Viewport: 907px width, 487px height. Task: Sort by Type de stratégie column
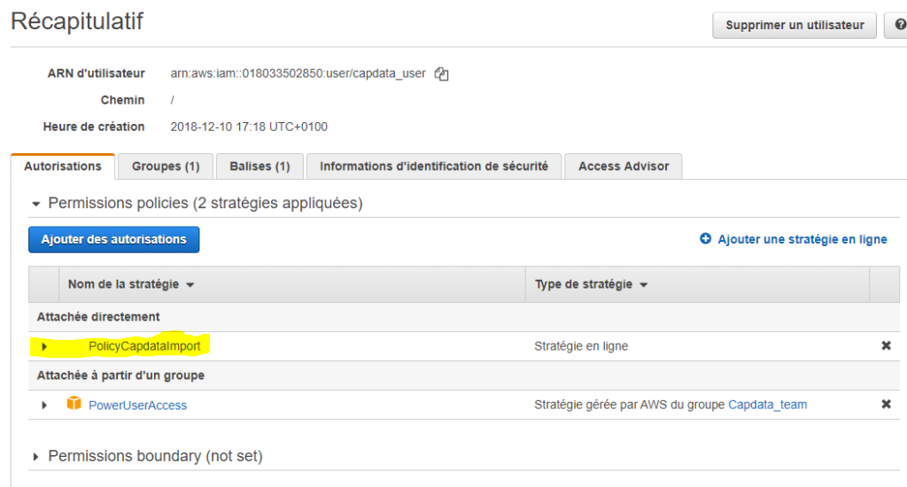591,284
